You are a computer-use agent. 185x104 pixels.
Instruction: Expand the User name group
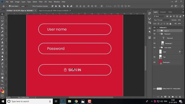pos(159,47)
